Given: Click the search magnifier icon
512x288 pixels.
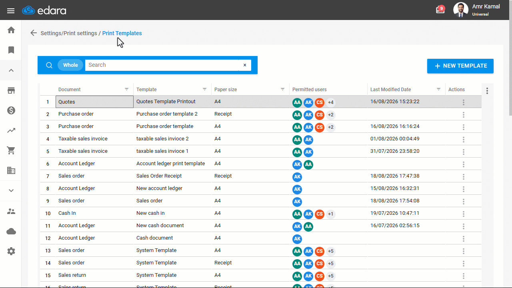Looking at the screenshot, I should tap(49, 65).
